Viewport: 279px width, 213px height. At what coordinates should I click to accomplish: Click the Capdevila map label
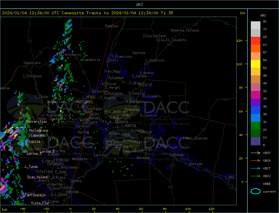point(91,60)
